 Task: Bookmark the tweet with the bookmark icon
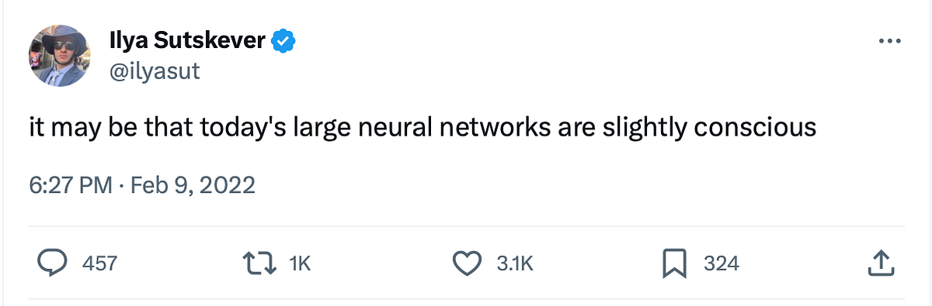pos(676,263)
